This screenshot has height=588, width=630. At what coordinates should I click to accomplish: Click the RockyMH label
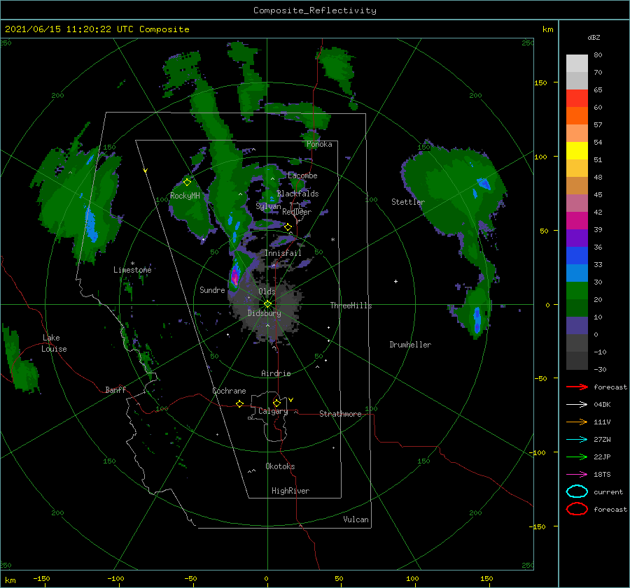click(185, 196)
